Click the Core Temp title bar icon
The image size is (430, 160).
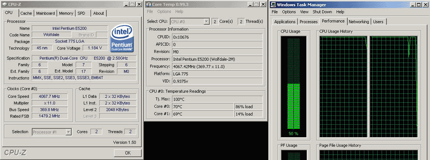148,4
